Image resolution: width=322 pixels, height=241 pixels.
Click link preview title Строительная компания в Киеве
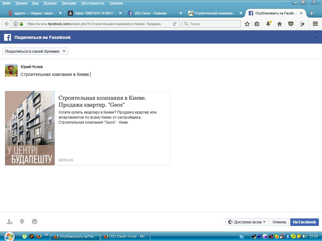102,101
